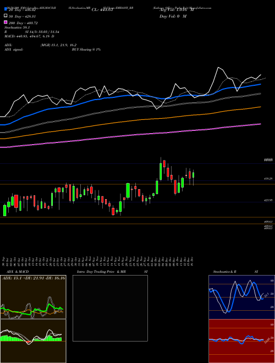
Task: Click the '200 Day = 403.72' label
Action: 23,23
